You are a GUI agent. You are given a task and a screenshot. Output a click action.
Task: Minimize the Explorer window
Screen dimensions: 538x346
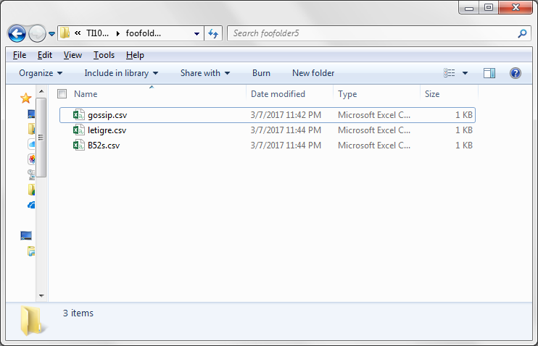pyautogui.click(x=469, y=7)
